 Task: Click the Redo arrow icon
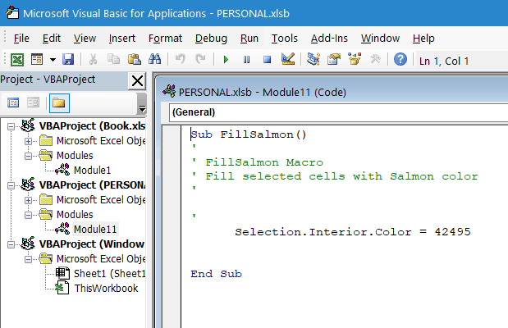point(200,60)
